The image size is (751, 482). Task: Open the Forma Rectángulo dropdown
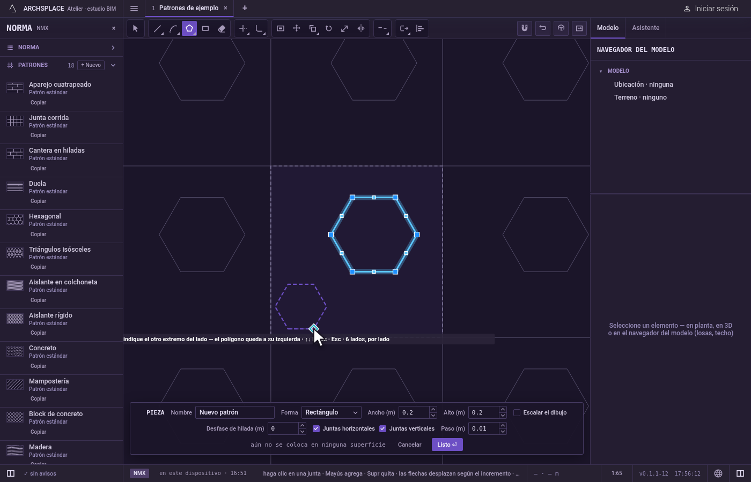(331, 412)
